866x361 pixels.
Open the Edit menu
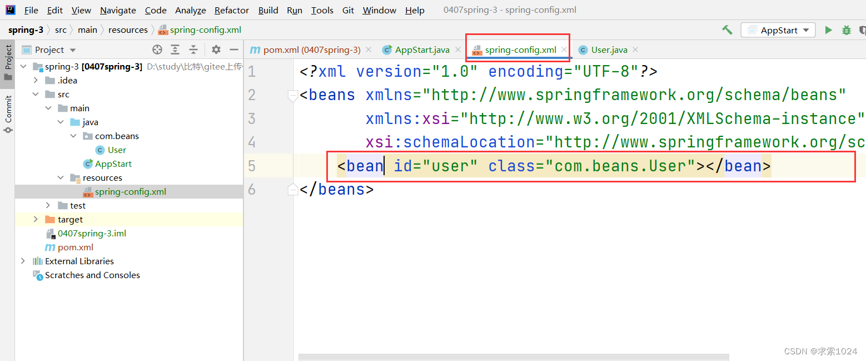55,10
